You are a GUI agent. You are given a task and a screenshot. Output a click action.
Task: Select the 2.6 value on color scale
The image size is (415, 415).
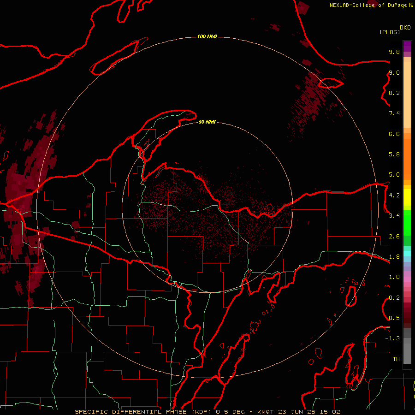(x=394, y=237)
